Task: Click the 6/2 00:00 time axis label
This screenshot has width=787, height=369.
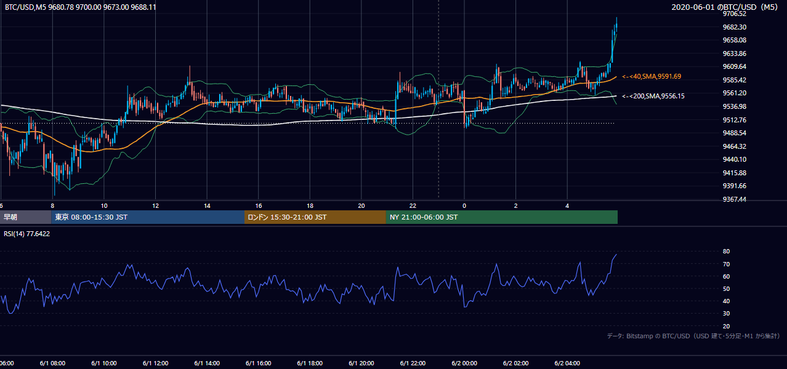Action: click(464, 363)
